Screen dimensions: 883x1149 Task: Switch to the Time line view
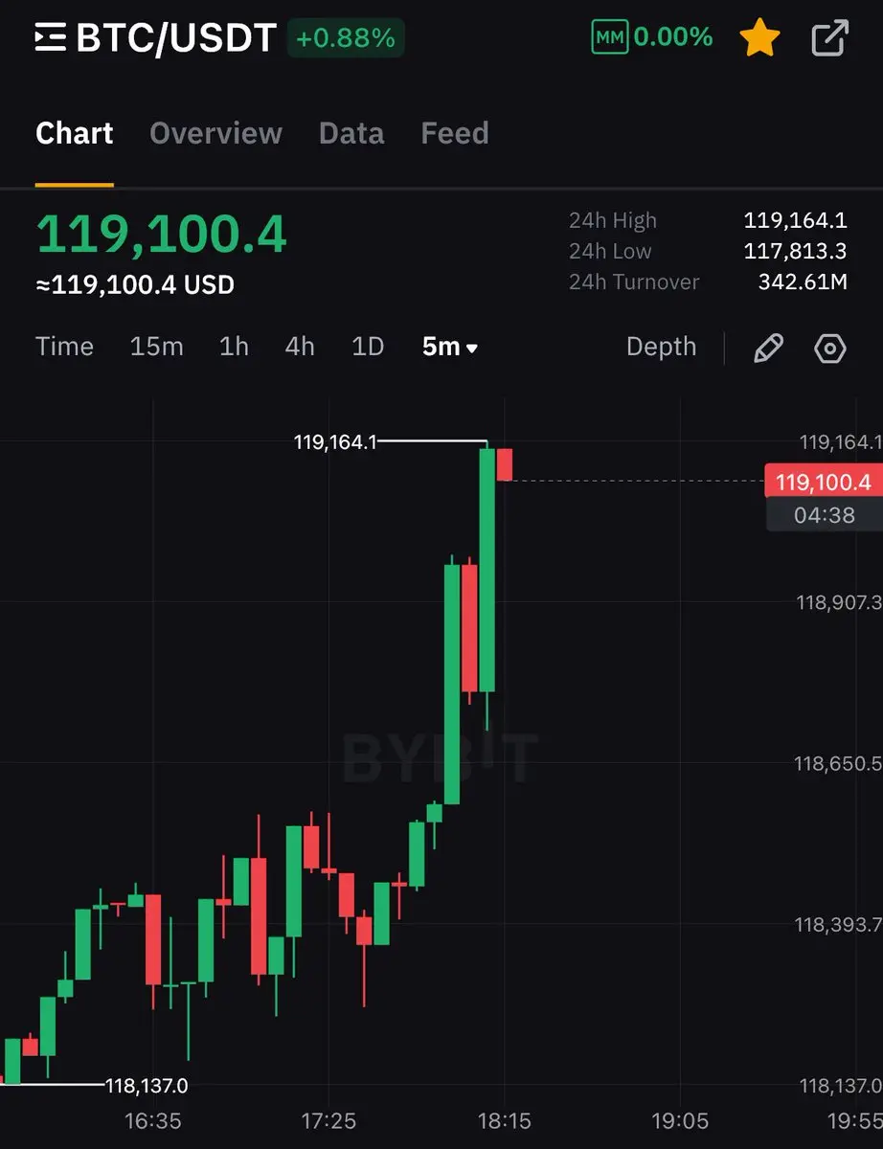click(x=64, y=347)
